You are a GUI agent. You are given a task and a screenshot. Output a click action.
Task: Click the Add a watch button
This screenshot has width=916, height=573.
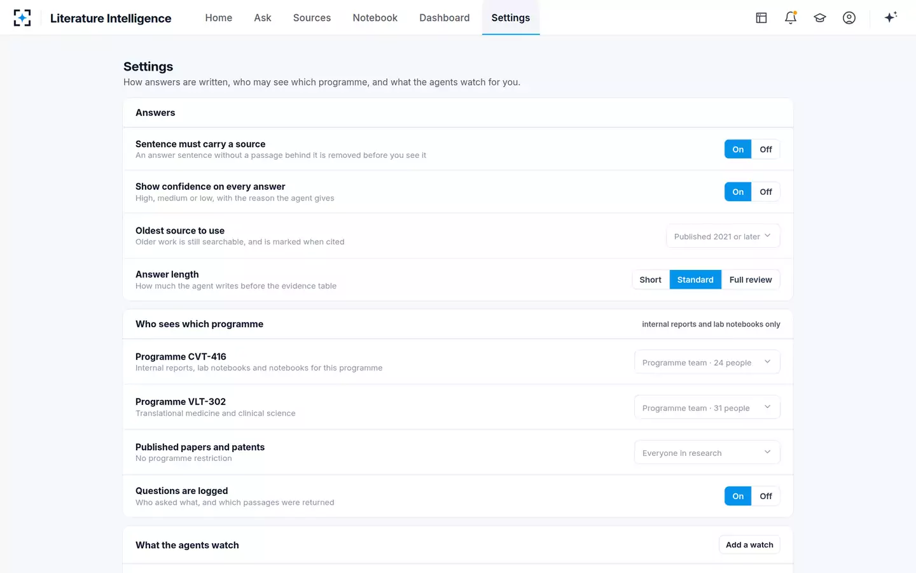click(749, 545)
